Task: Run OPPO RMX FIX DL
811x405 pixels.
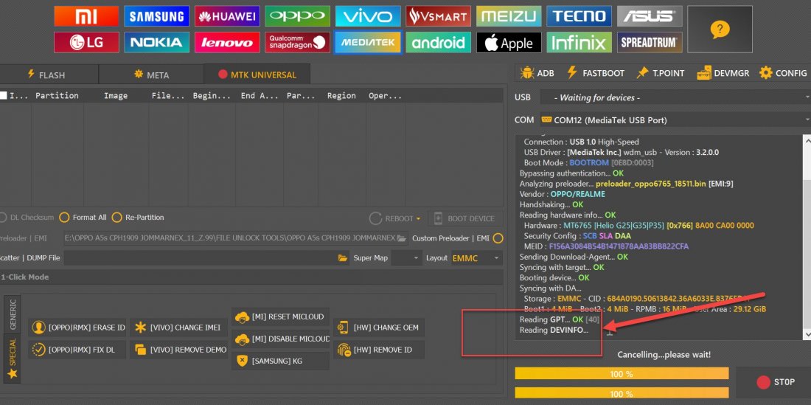Action: coord(77,350)
